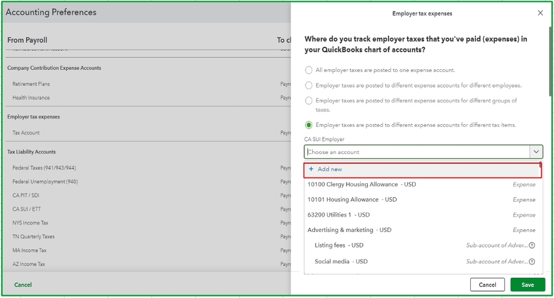Viewport: 554px width, 298px height.
Task: Collapse the account dropdown arrow
Action: [536, 152]
